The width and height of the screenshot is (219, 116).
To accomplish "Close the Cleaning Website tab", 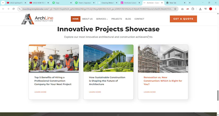I will [117, 3].
